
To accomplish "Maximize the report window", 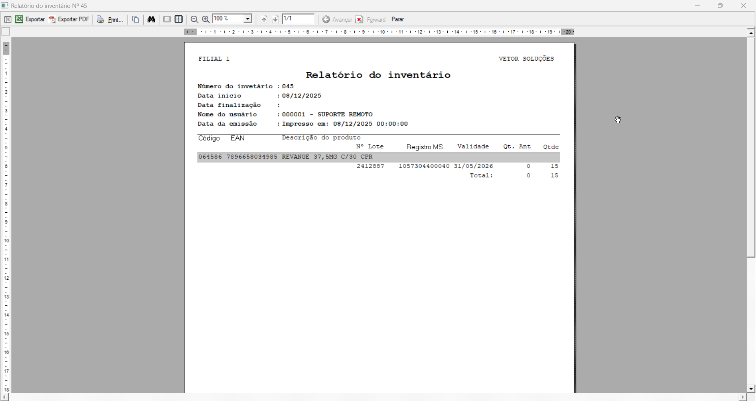I will [x=721, y=6].
